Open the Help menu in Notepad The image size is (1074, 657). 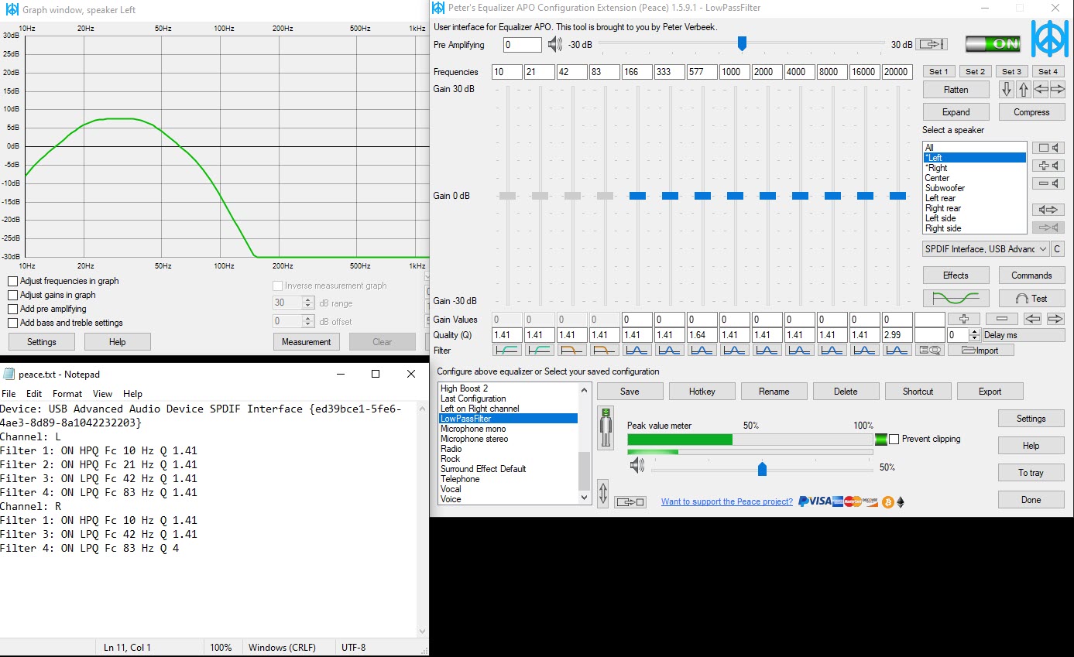[132, 394]
